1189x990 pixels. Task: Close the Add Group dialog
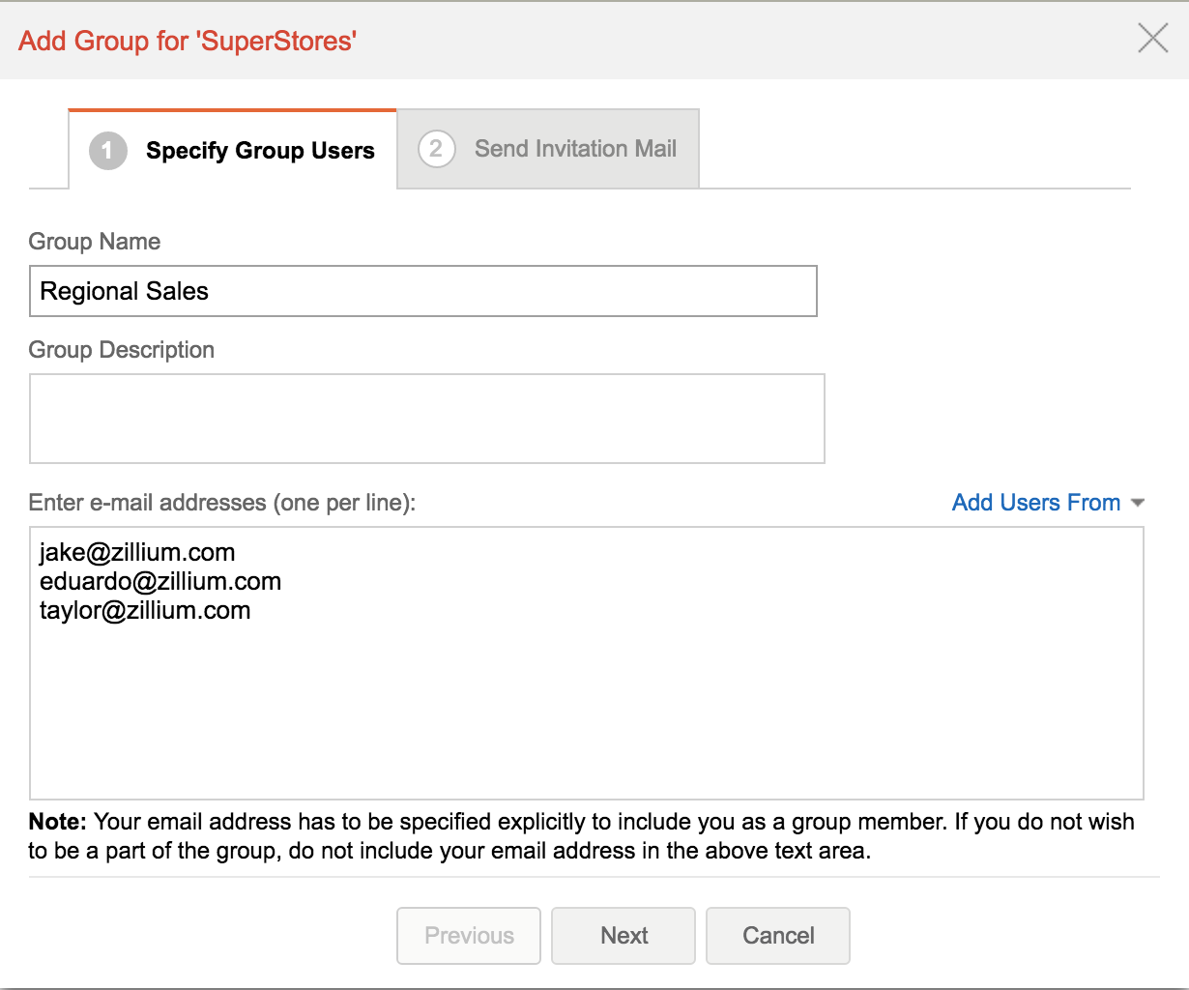click(x=1152, y=39)
